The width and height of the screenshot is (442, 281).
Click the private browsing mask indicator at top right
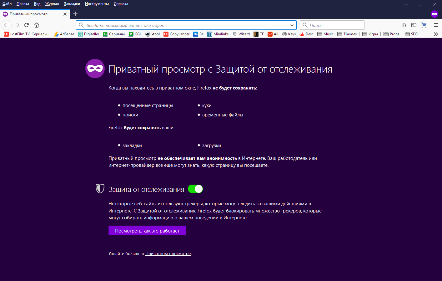(434, 14)
